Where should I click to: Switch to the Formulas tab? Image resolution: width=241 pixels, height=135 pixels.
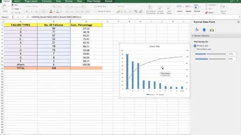point(47,1)
